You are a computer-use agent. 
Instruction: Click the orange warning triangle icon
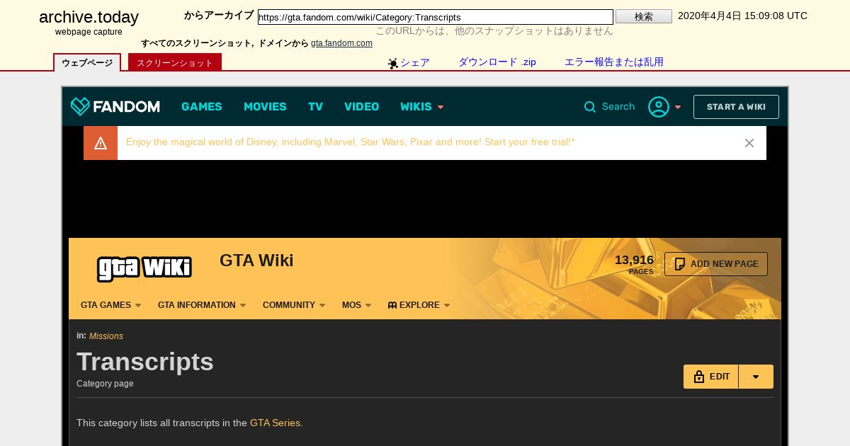pyautogui.click(x=101, y=143)
